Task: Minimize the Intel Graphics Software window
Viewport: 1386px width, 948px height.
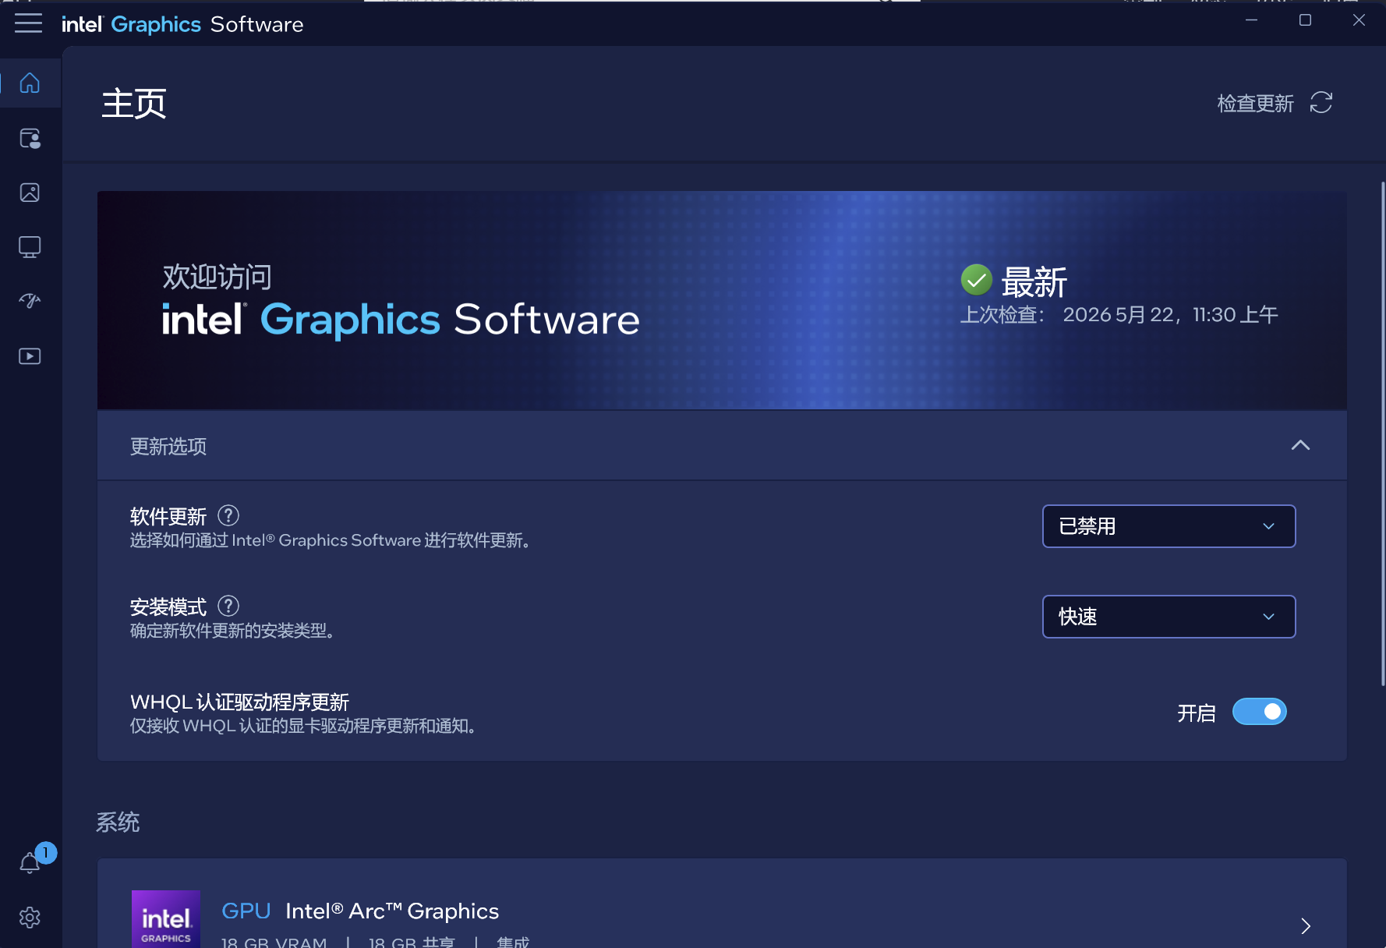Action: point(1251,20)
